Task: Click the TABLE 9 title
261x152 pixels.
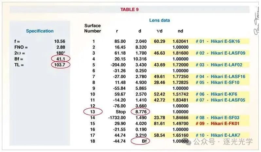Action: coord(130,9)
